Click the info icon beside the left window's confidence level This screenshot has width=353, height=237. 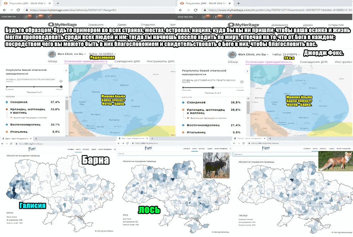coord(61,81)
